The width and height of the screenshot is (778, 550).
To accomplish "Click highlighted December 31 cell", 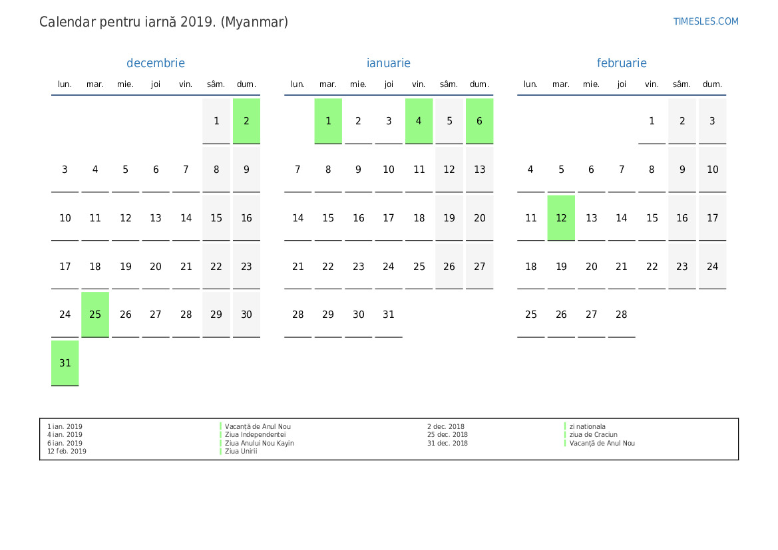I will (65, 363).
